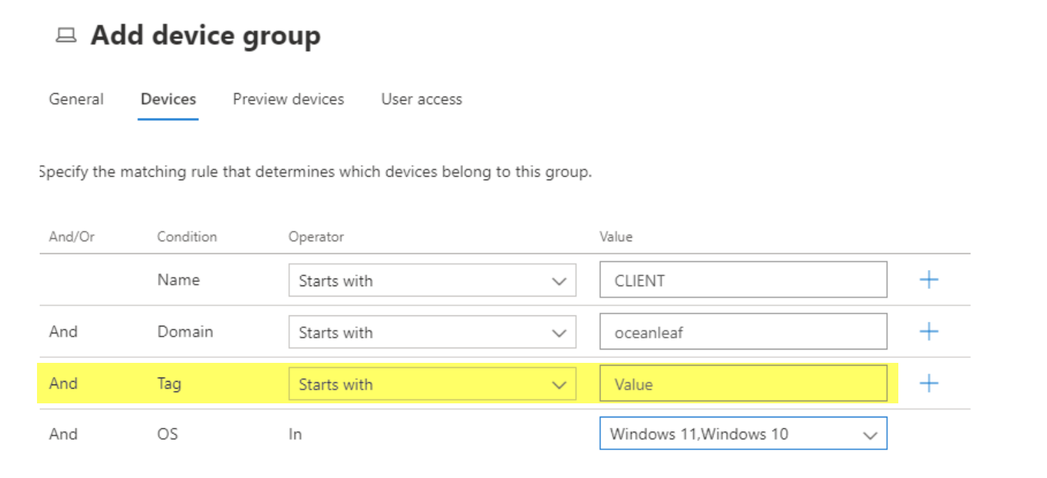This screenshot has width=1047, height=478.
Task: Open the Name operator dropdown
Action: click(x=431, y=281)
